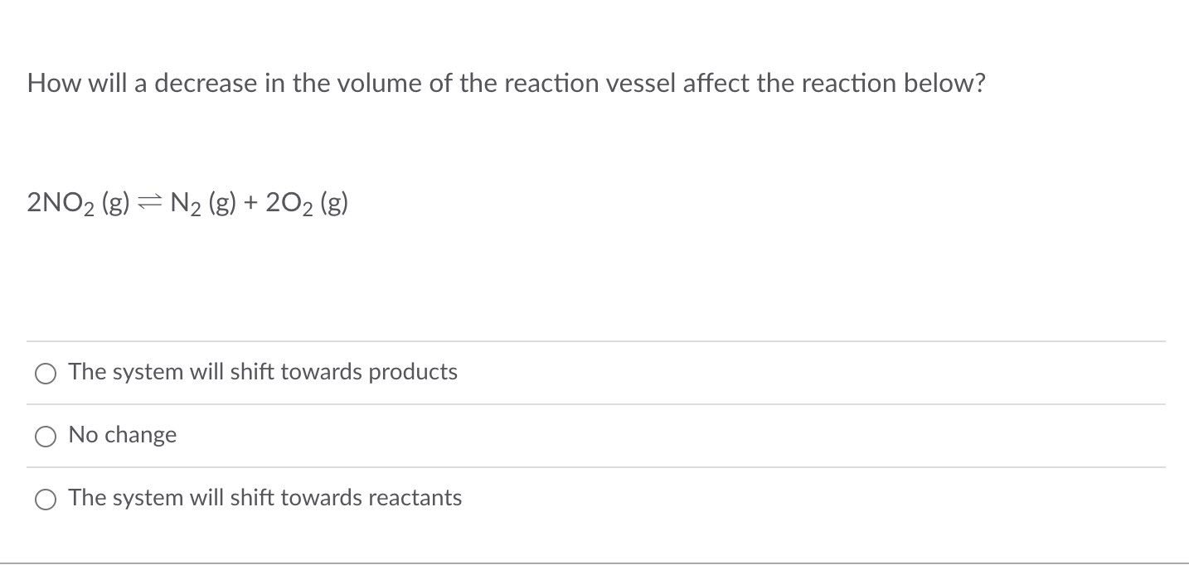Click the chemical equation 2NO2 reaction line
Image resolution: width=1189 pixels, height=565 pixels.
[x=187, y=202]
